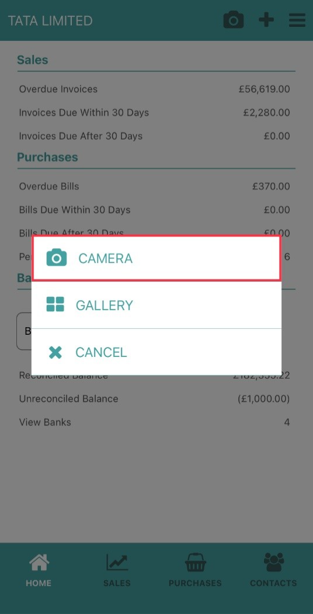Open the hamburger menu icon
The width and height of the screenshot is (313, 614).
click(x=297, y=20)
